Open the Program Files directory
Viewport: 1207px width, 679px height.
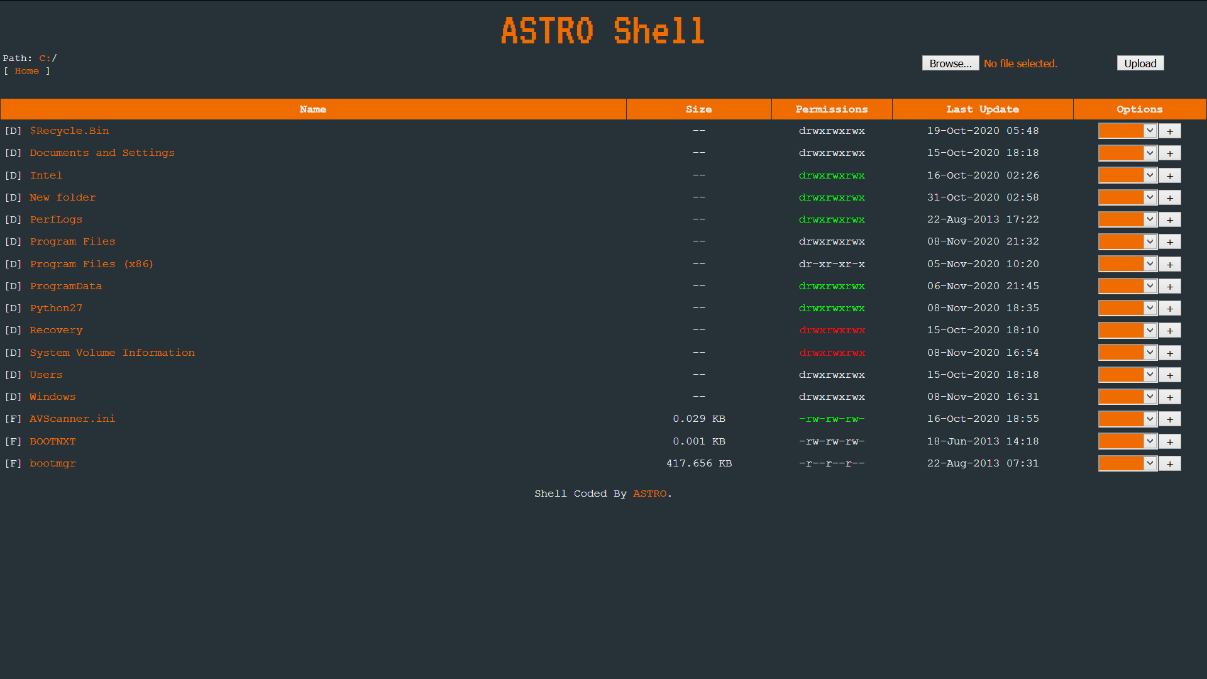pos(72,241)
